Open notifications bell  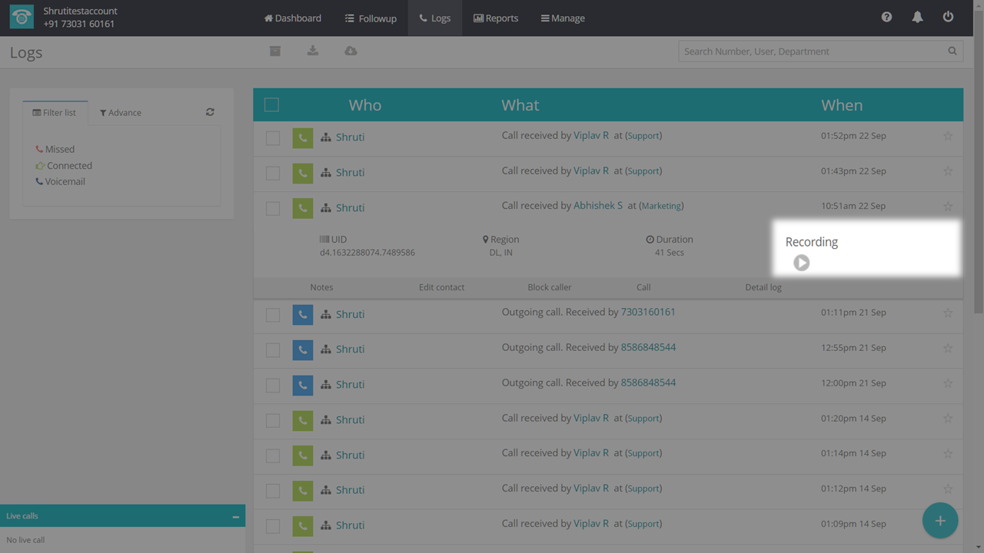[x=917, y=17]
